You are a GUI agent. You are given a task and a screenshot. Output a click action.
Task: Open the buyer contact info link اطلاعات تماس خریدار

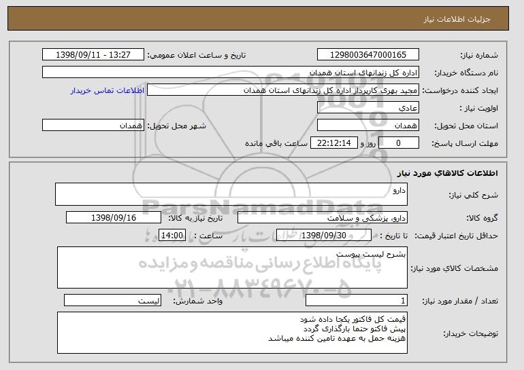pyautogui.click(x=108, y=90)
